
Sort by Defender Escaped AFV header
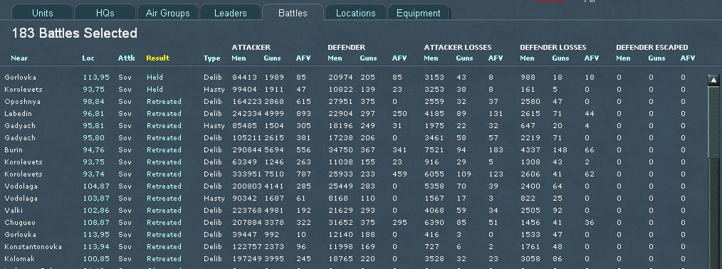[689, 58]
